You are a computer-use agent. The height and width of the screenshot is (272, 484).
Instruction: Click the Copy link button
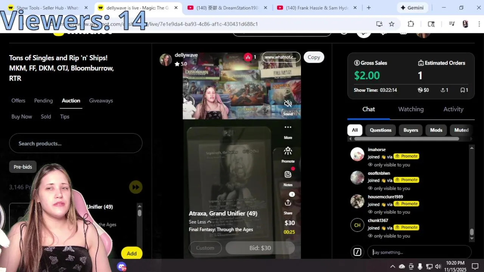(313, 57)
